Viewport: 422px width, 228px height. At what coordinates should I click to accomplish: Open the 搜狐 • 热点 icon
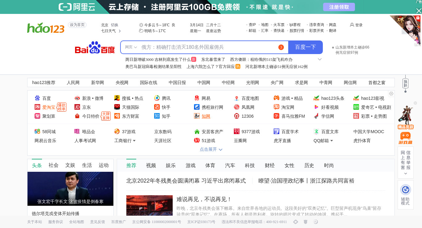[x=117, y=98]
